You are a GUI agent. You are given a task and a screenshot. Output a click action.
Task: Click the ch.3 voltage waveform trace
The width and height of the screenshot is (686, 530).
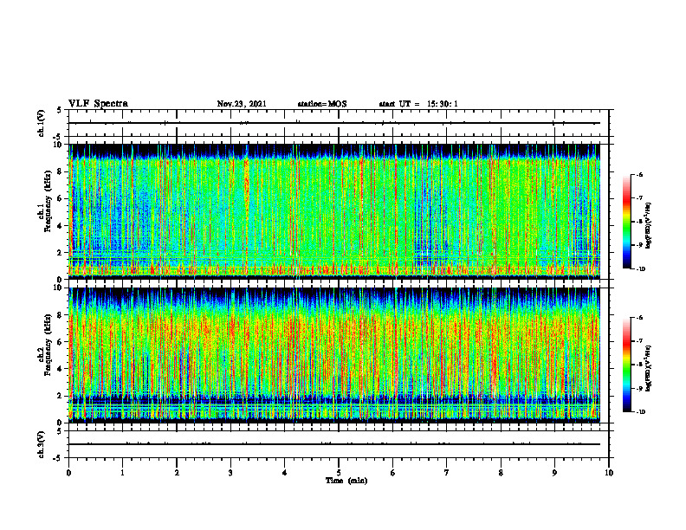pos(334,444)
